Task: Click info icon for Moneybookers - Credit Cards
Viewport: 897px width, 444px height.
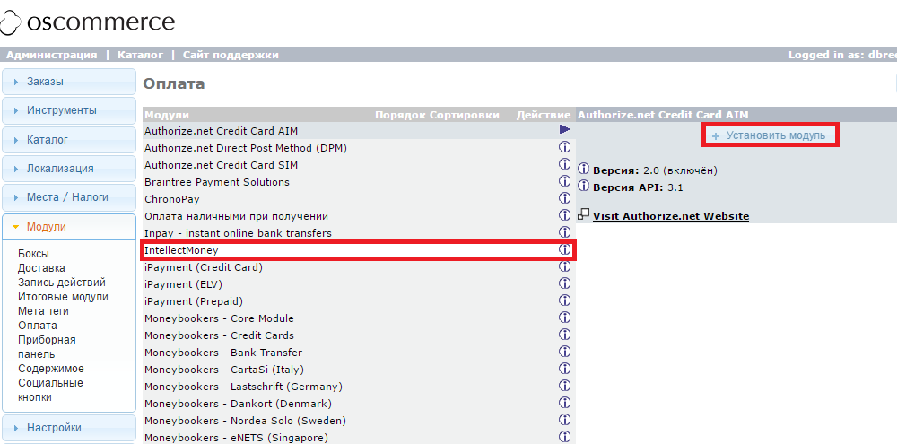Action: 565,335
